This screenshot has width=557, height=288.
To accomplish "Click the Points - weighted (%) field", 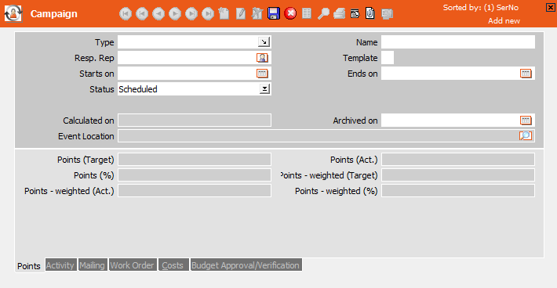I will coord(458,191).
